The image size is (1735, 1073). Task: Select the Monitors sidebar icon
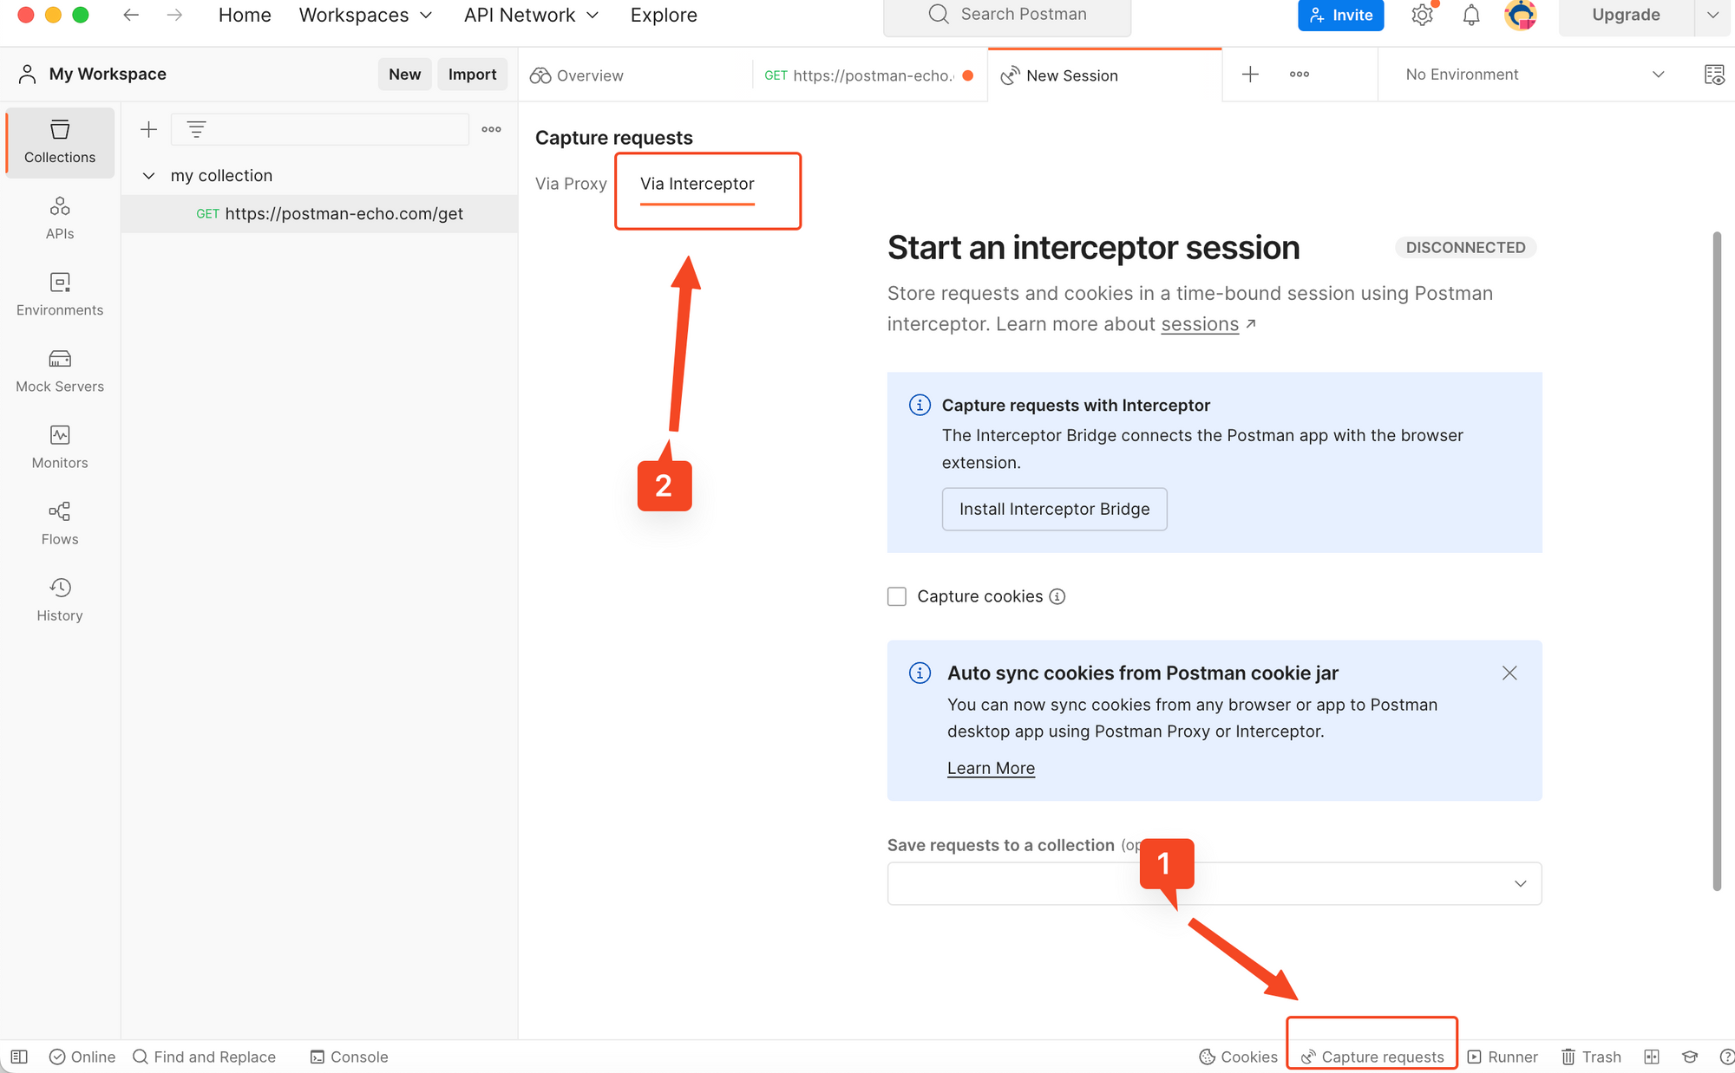pyautogui.click(x=59, y=446)
